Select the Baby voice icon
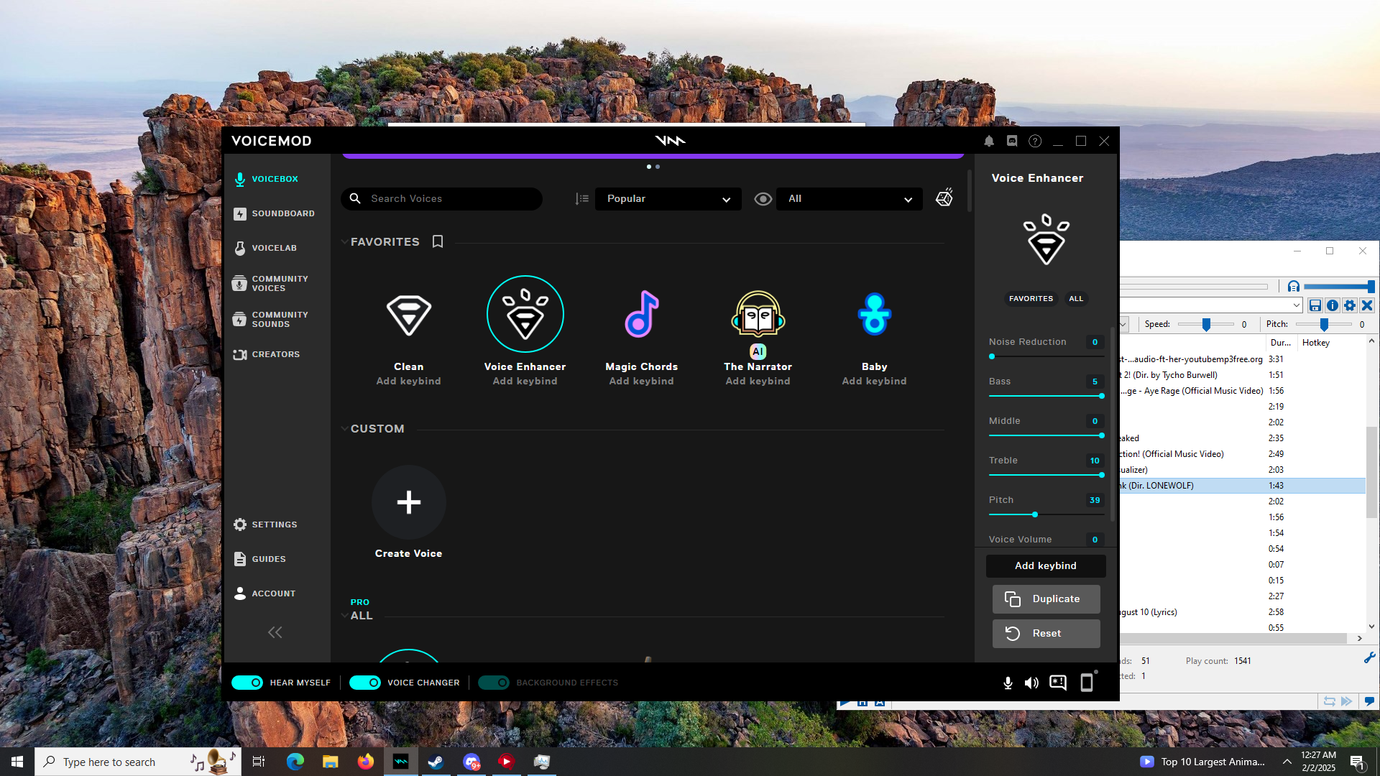This screenshot has height=776, width=1380. [874, 315]
